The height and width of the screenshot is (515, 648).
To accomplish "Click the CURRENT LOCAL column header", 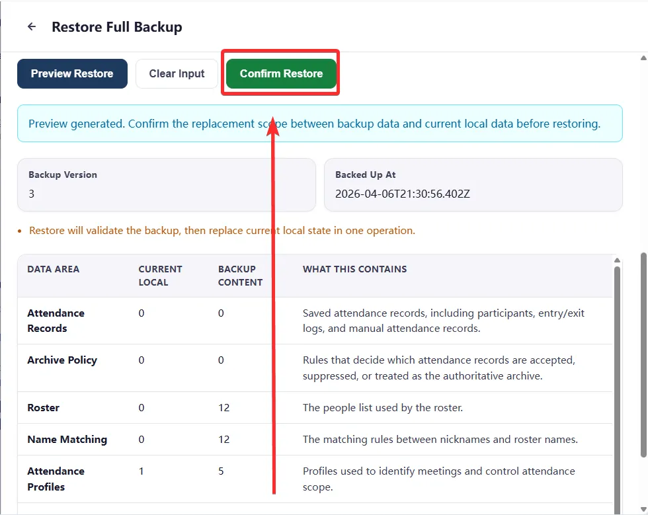I will 160,276.
